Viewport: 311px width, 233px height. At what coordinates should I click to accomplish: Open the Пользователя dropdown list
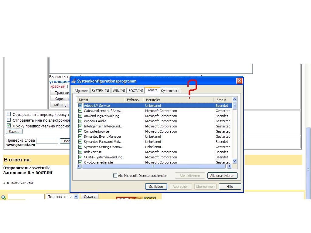point(76,197)
